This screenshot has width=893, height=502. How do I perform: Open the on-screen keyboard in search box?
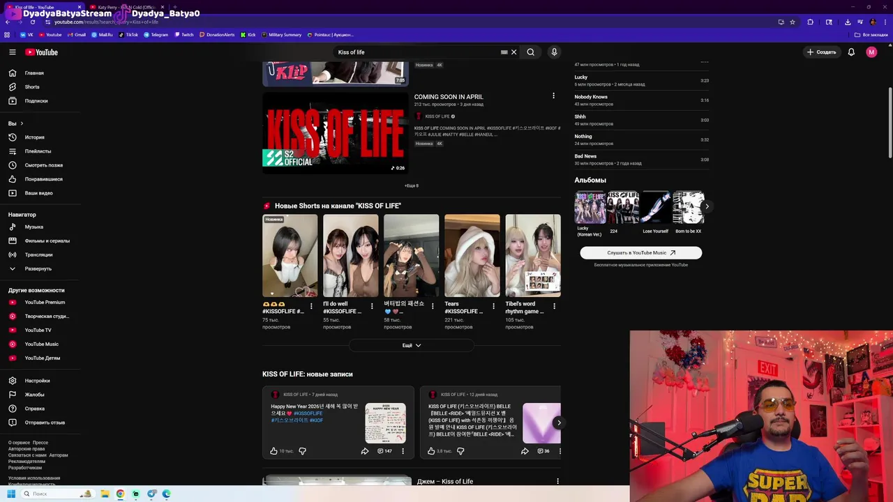(504, 52)
